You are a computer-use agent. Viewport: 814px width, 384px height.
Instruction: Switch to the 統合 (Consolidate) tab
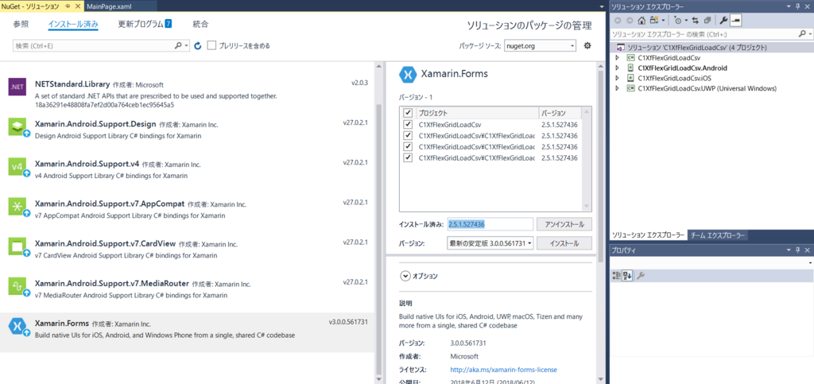pos(200,24)
